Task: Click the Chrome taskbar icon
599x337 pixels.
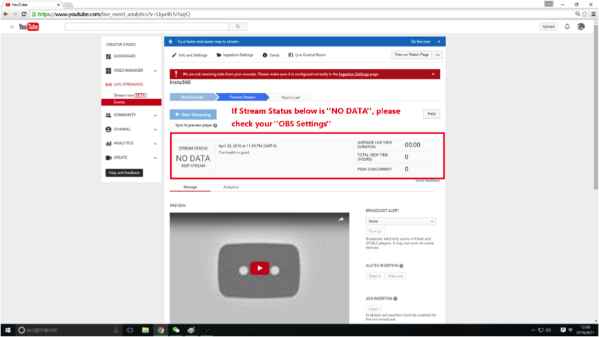Action: (161, 330)
